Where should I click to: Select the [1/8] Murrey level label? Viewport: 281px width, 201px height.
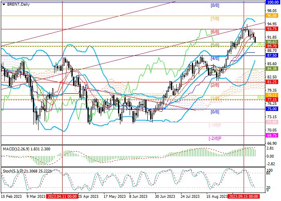[x=215, y=98]
